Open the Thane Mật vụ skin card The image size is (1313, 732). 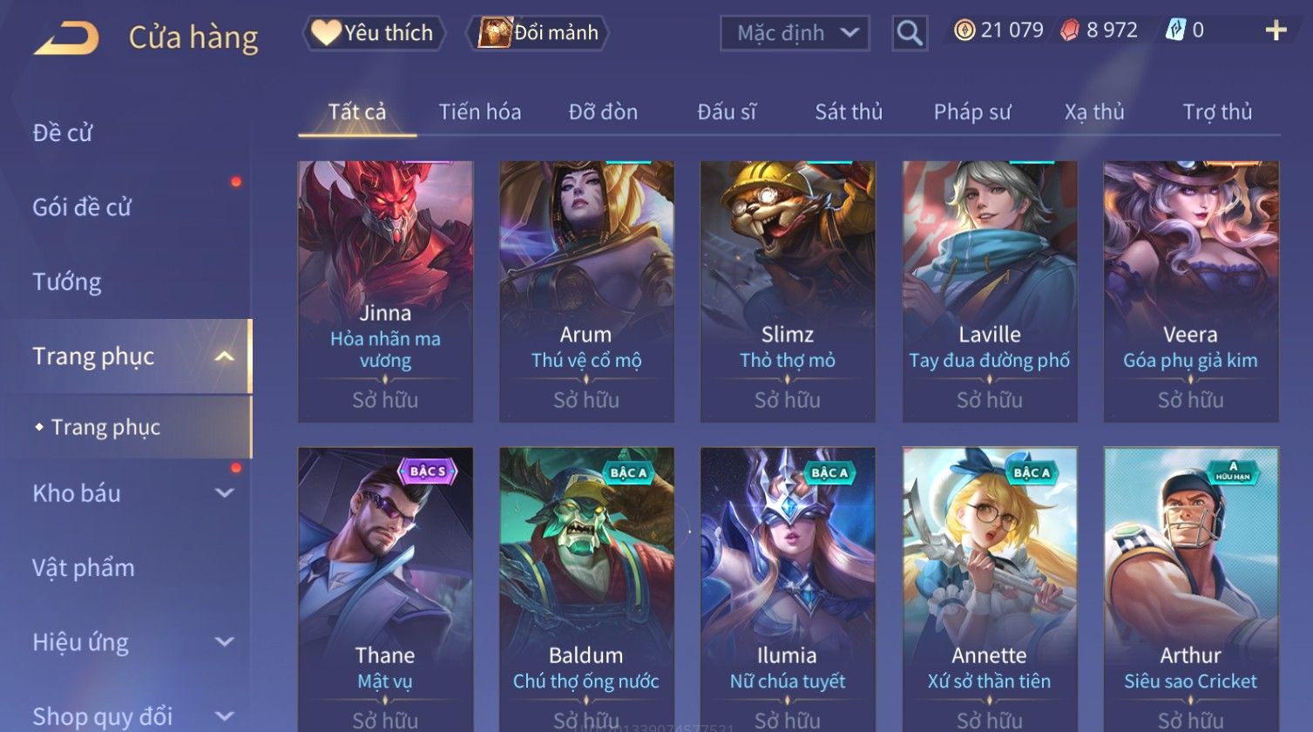pos(385,589)
